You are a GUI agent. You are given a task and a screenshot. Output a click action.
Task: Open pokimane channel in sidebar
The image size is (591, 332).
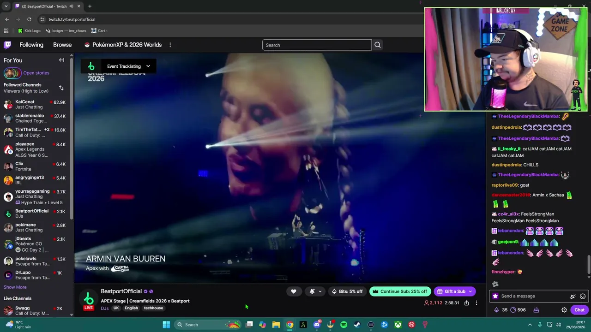[35, 227]
